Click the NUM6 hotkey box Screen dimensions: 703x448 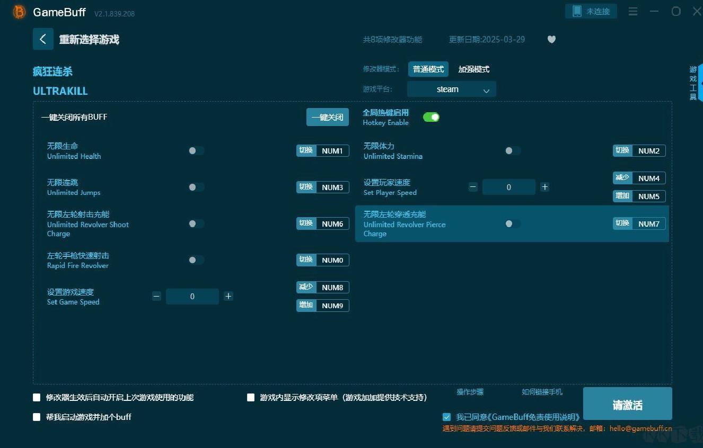pos(332,224)
